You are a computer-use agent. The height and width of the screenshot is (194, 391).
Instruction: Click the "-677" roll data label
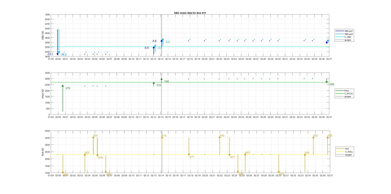tap(232, 157)
